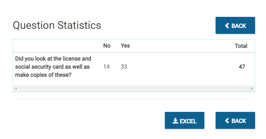Click the total value 47
266x139 pixels.
click(242, 67)
